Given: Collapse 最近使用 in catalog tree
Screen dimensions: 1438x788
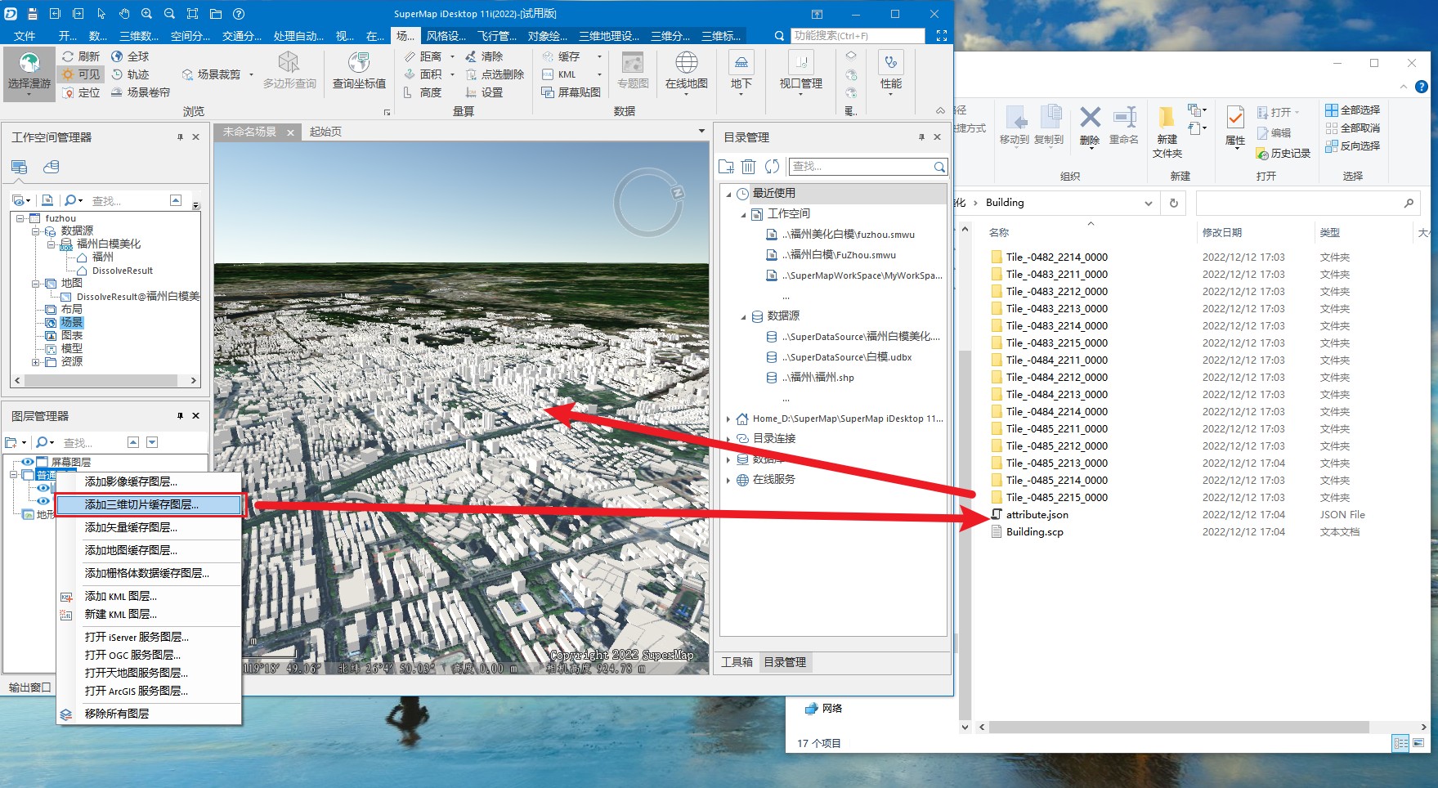Looking at the screenshot, I should coord(728,194).
